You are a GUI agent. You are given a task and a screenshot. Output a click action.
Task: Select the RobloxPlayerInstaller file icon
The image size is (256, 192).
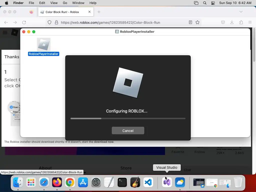click(43, 44)
